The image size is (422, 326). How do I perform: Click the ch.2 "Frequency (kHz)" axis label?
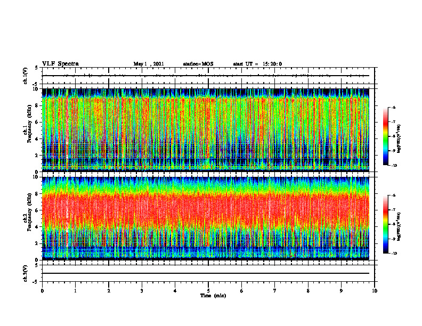(29, 211)
